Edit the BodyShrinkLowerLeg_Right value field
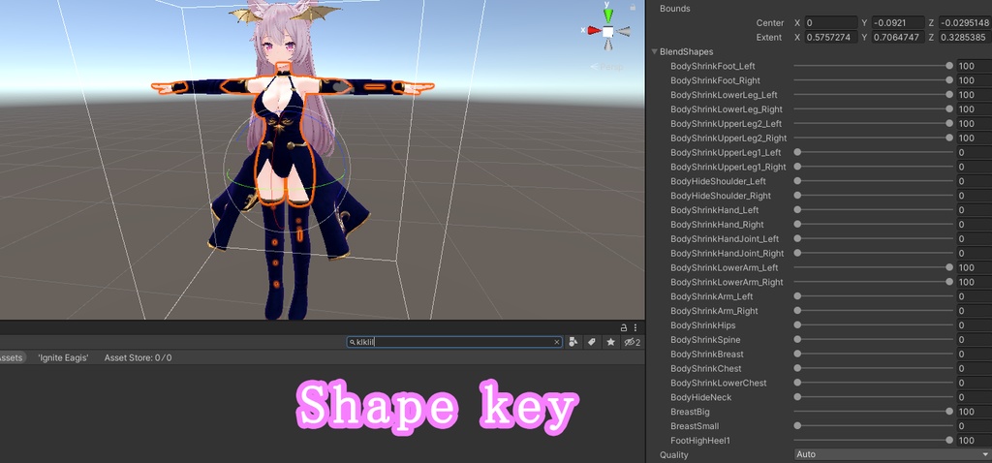This screenshot has height=463, width=992. (974, 109)
